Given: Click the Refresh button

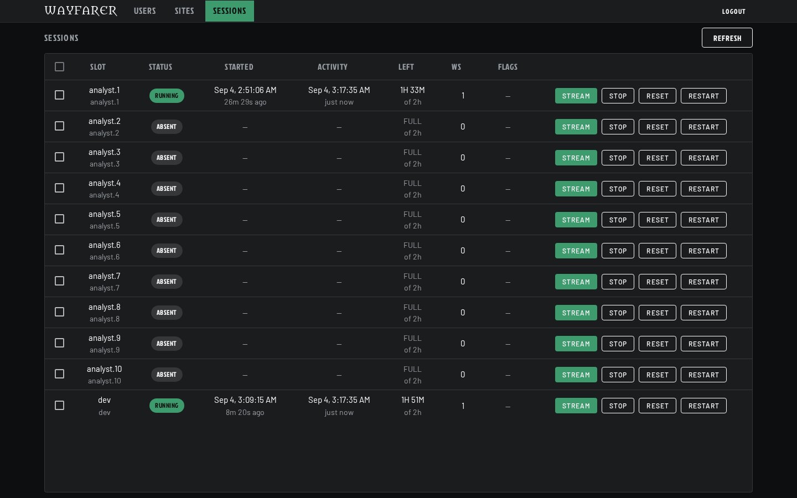Looking at the screenshot, I should point(727,38).
